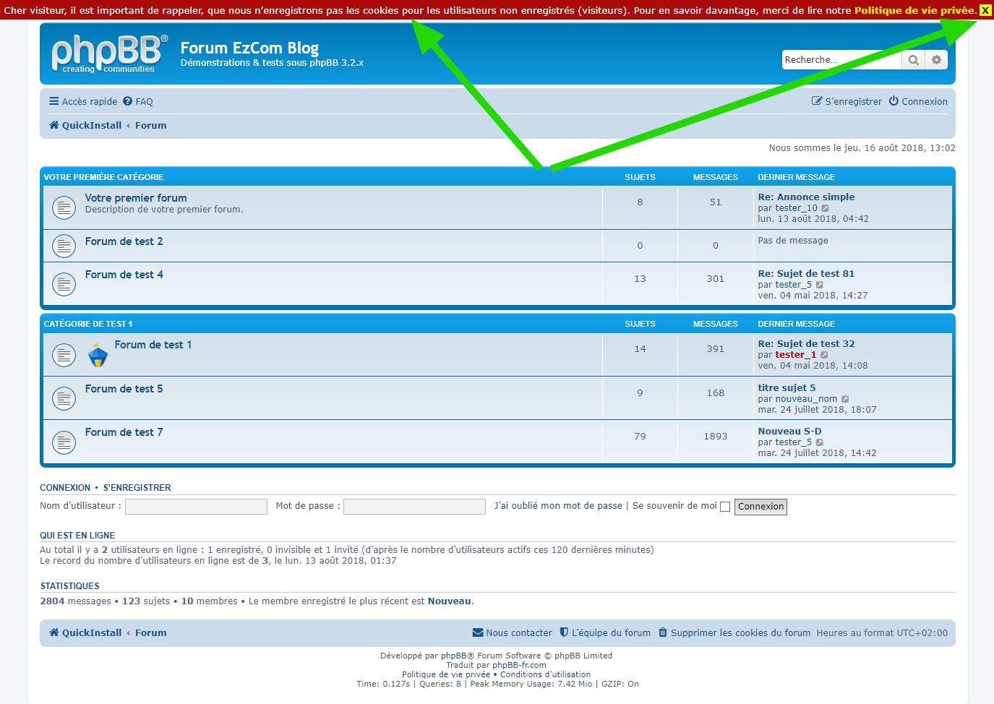Open the Votre premier forum link
Image resolution: width=994 pixels, height=704 pixels.
pyautogui.click(x=136, y=198)
